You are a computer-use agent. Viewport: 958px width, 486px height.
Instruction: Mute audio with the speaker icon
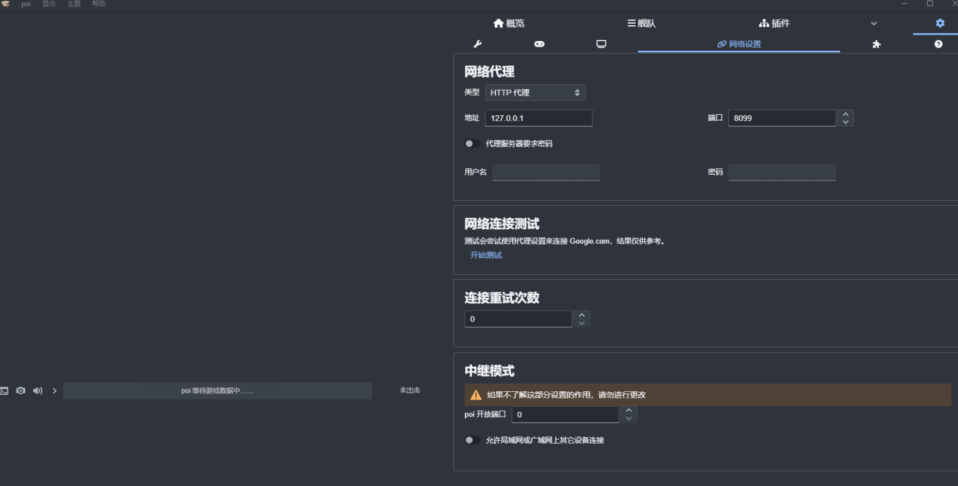tap(38, 391)
